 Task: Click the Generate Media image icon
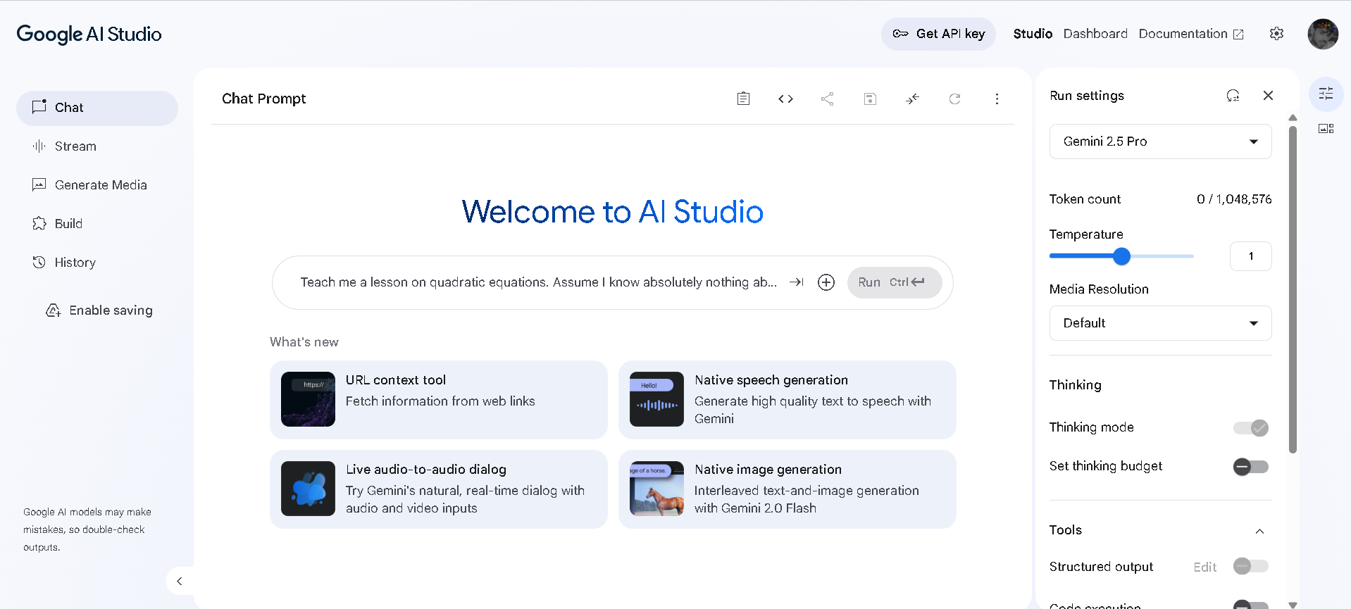39,184
